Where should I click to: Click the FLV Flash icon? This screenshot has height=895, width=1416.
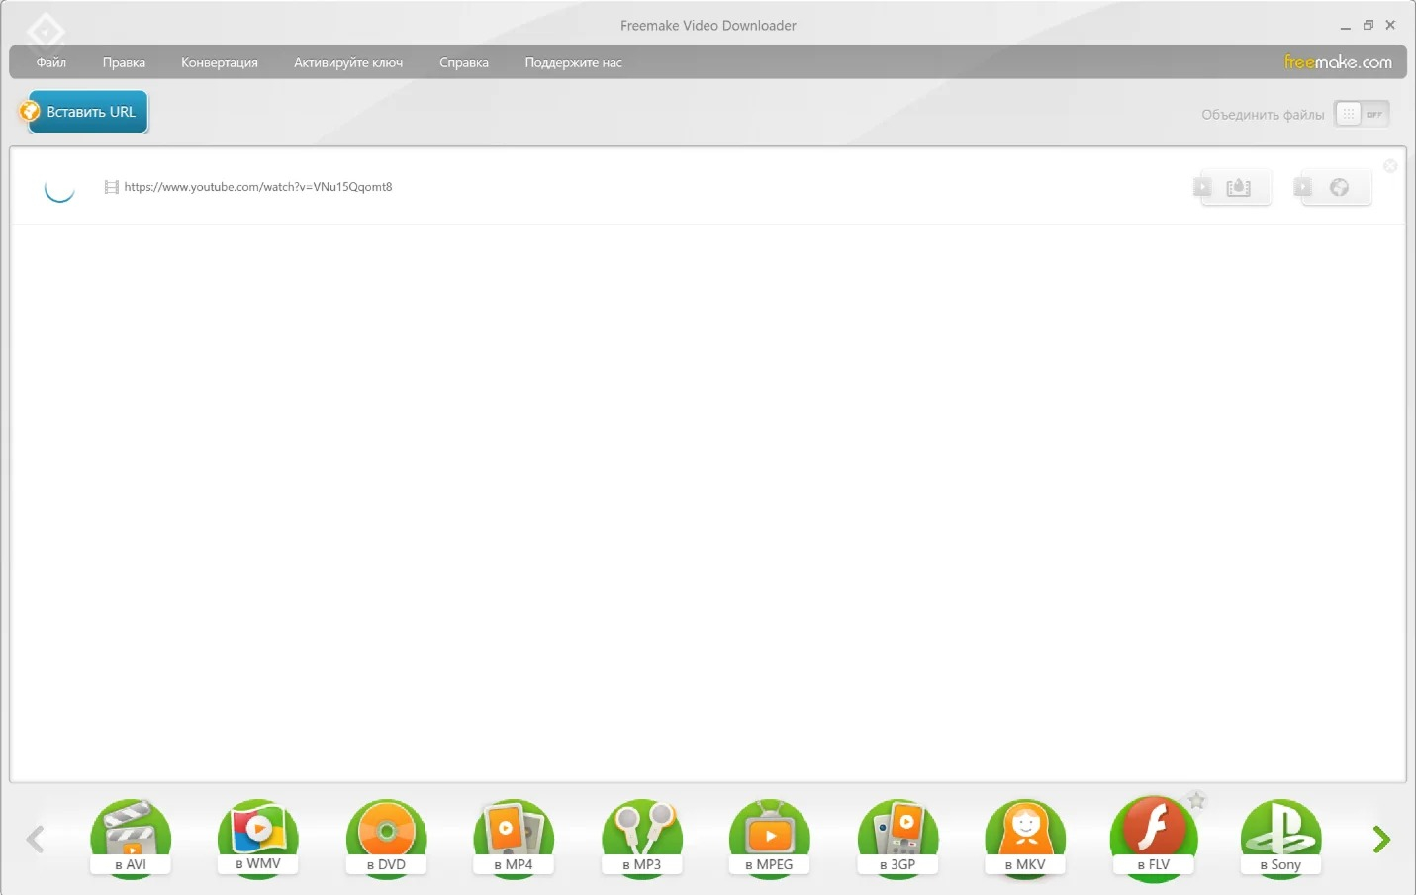tap(1154, 839)
